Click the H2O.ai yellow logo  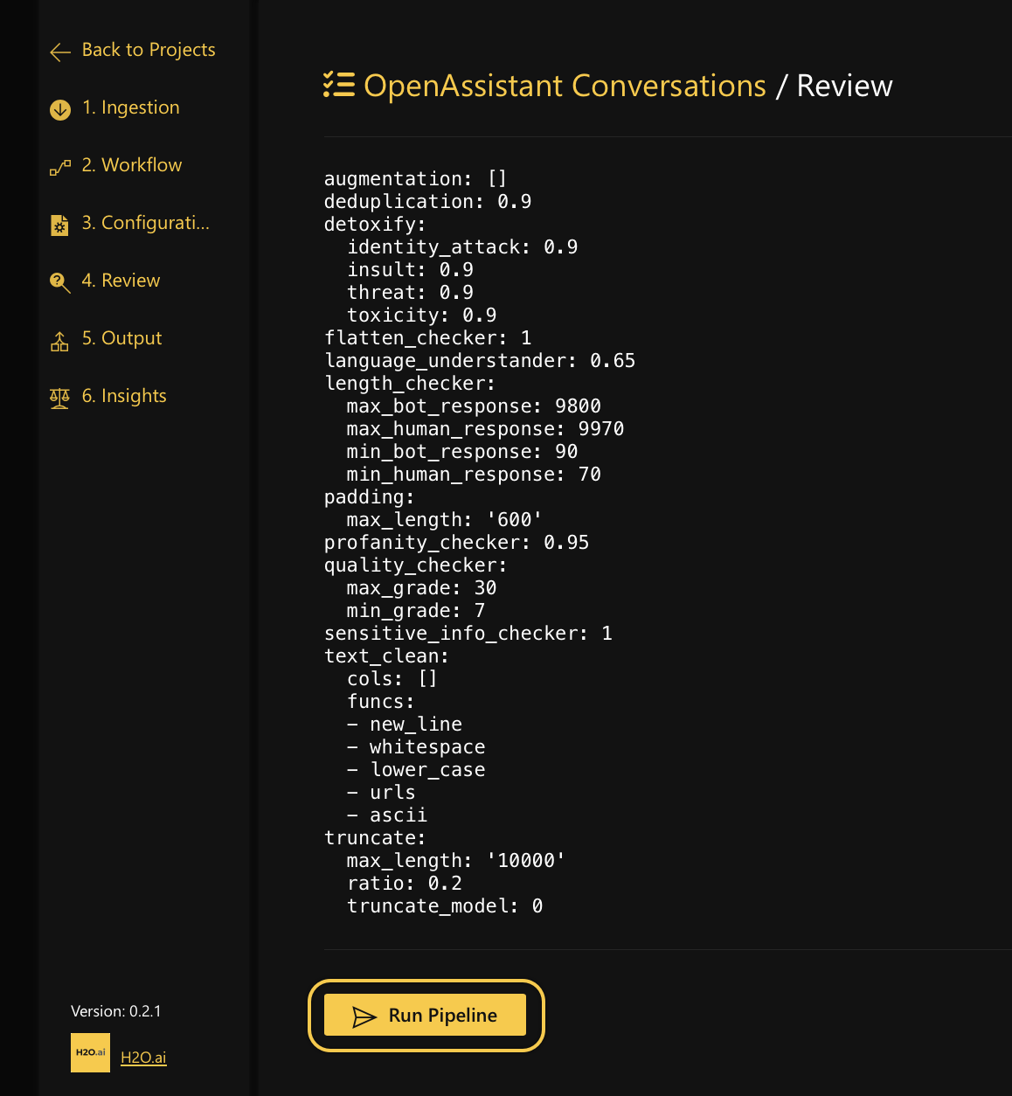[x=90, y=1052]
